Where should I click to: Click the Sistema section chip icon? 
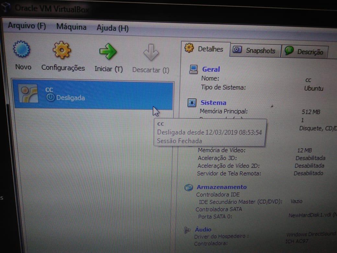point(192,102)
